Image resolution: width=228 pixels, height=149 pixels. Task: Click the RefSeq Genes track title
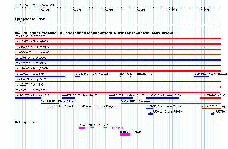(26, 122)
